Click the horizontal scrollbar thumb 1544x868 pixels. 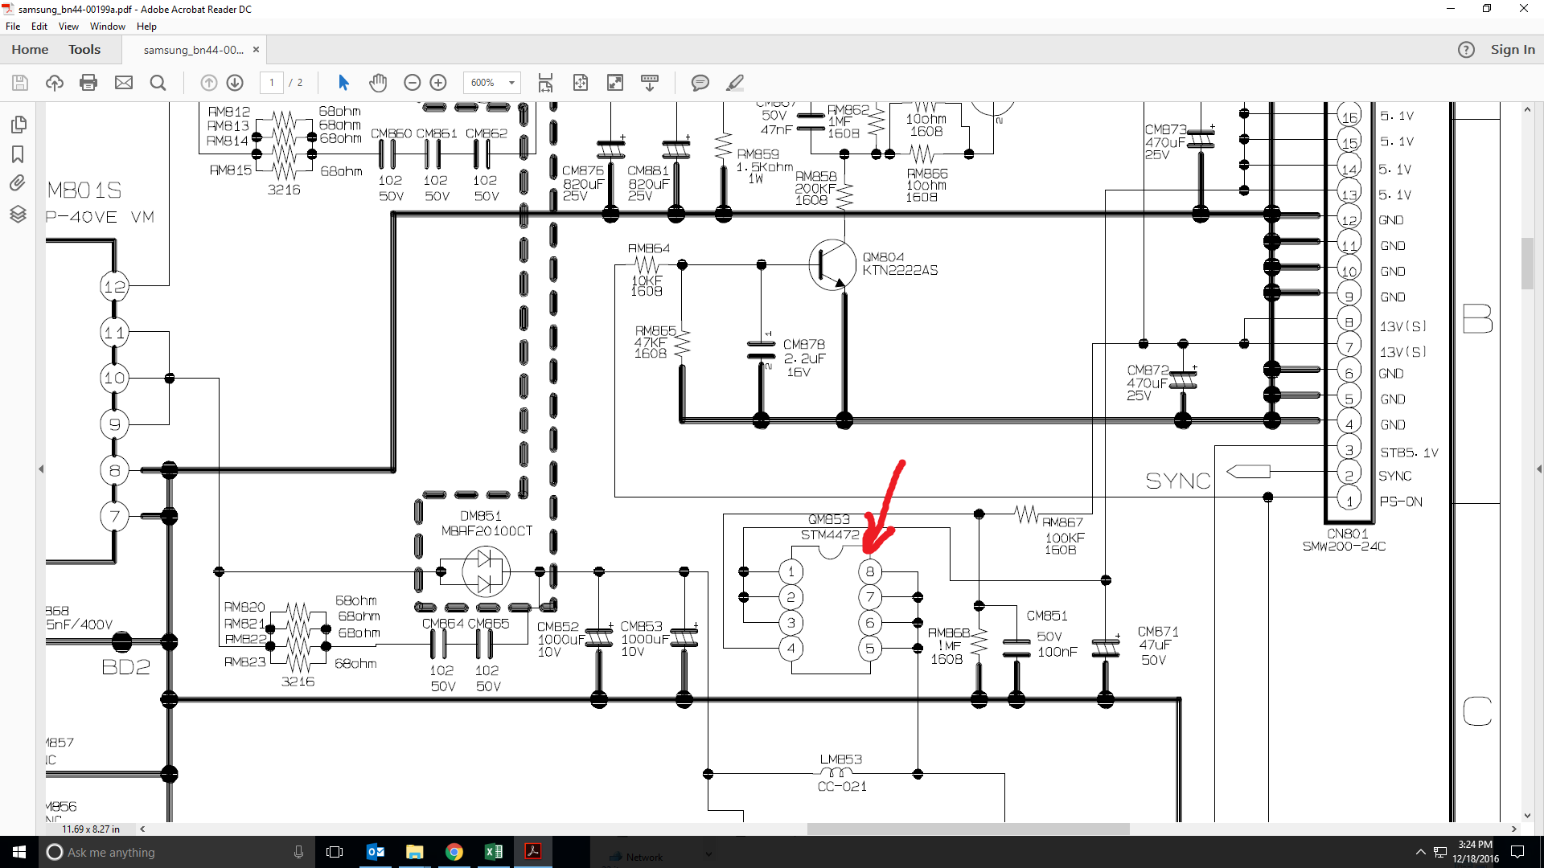click(967, 829)
